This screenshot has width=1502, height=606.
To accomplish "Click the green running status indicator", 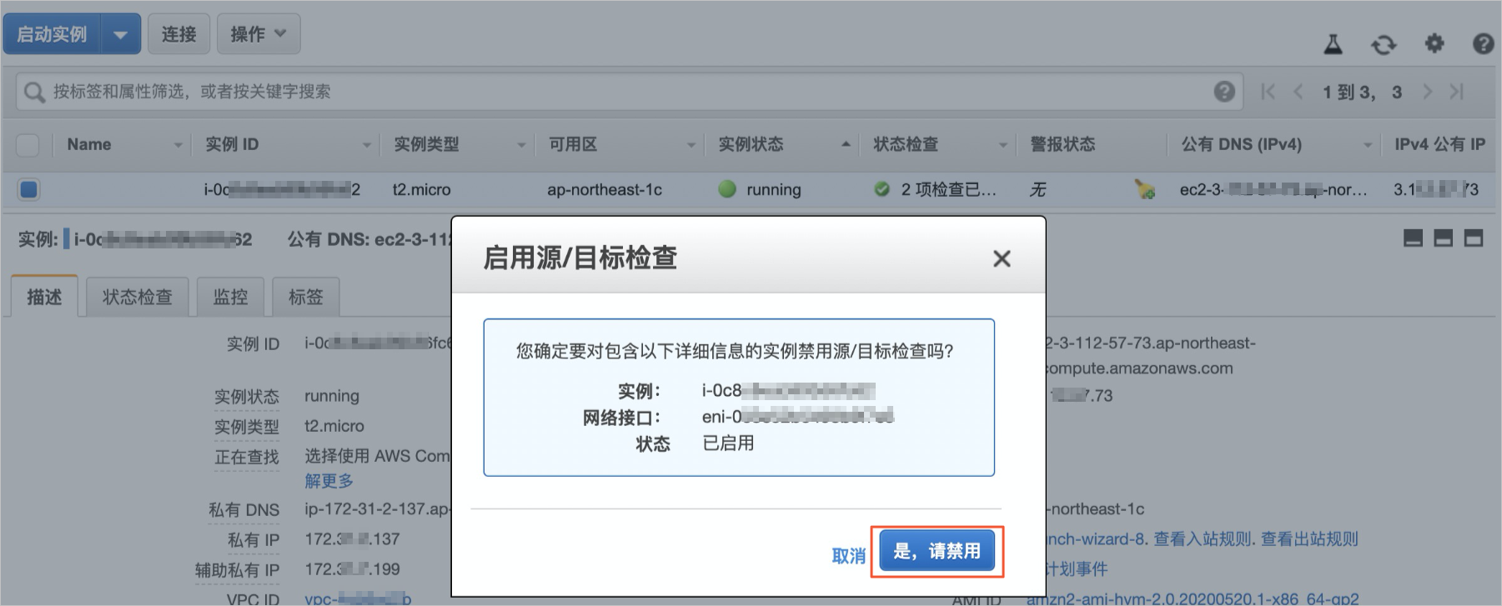I will [x=727, y=189].
